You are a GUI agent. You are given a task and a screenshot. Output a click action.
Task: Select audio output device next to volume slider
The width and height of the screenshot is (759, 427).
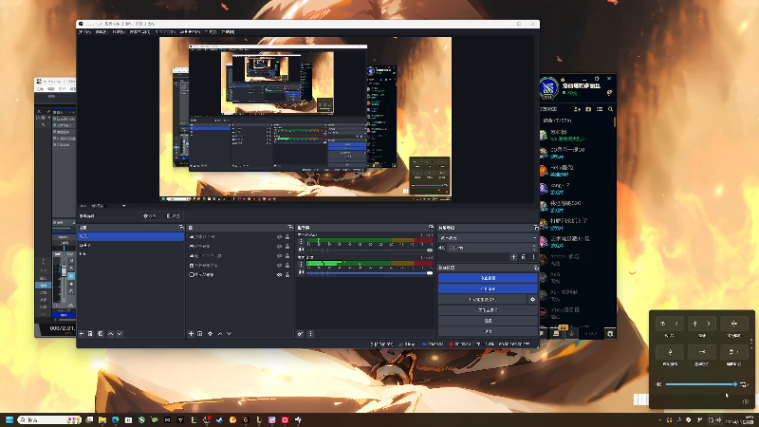click(745, 384)
